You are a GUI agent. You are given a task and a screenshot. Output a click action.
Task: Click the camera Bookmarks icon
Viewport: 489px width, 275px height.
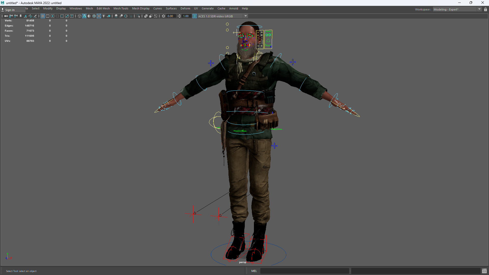tap(21, 16)
